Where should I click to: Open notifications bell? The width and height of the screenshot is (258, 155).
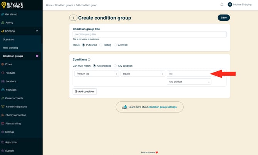click(x=222, y=5)
